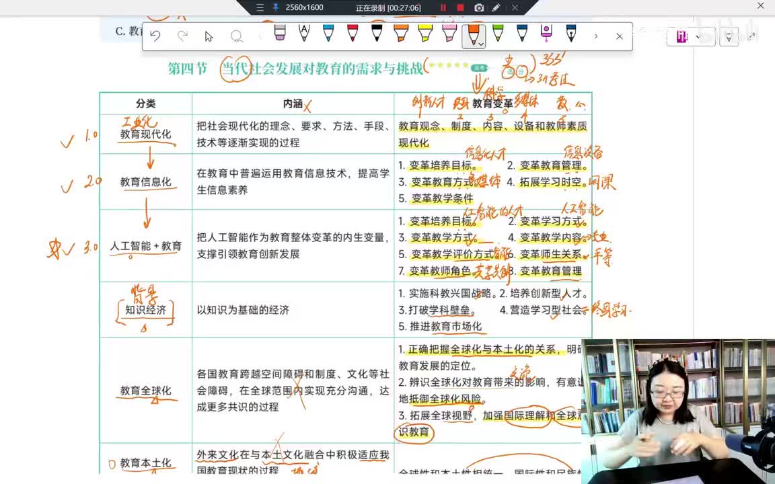Toggle the recorder bar pin
This screenshot has height=484, width=775.
(275, 7)
